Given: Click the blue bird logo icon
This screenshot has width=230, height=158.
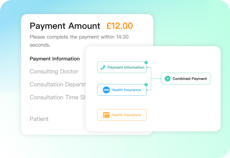Looking at the screenshot, I should pyautogui.click(x=103, y=67).
